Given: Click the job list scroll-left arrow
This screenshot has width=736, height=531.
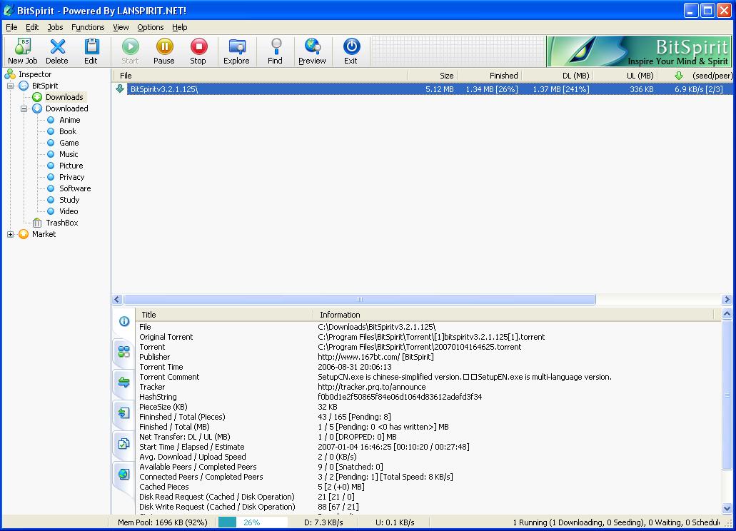Looking at the screenshot, I should tap(117, 300).
